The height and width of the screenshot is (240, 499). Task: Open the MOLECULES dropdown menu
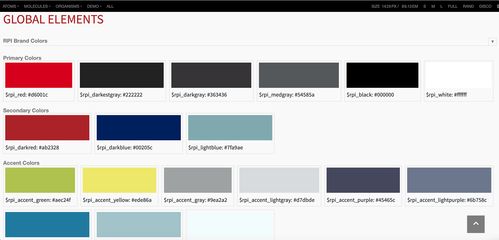37,6
